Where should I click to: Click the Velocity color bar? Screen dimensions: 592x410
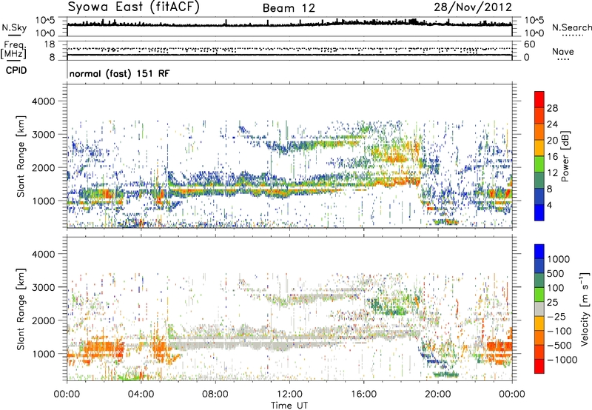(x=539, y=309)
